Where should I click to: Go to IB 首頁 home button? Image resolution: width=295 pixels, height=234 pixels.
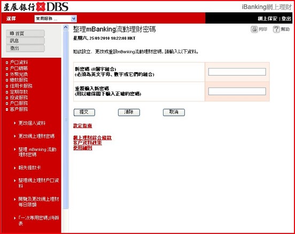[x=25, y=33]
